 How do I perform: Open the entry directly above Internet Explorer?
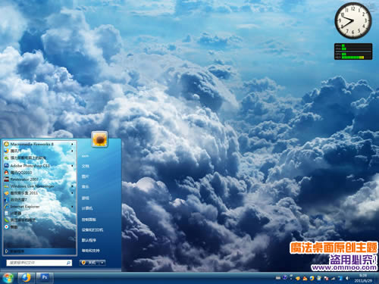click(x=39, y=200)
